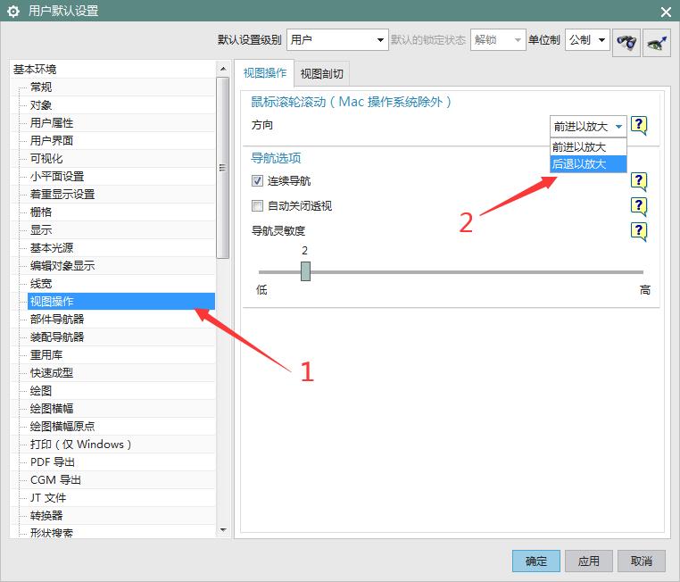Select 用户属性 in the tree
Image resolution: width=680 pixels, height=582 pixels.
(52, 122)
